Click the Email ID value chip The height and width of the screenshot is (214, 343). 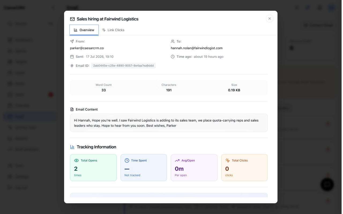click(123, 66)
